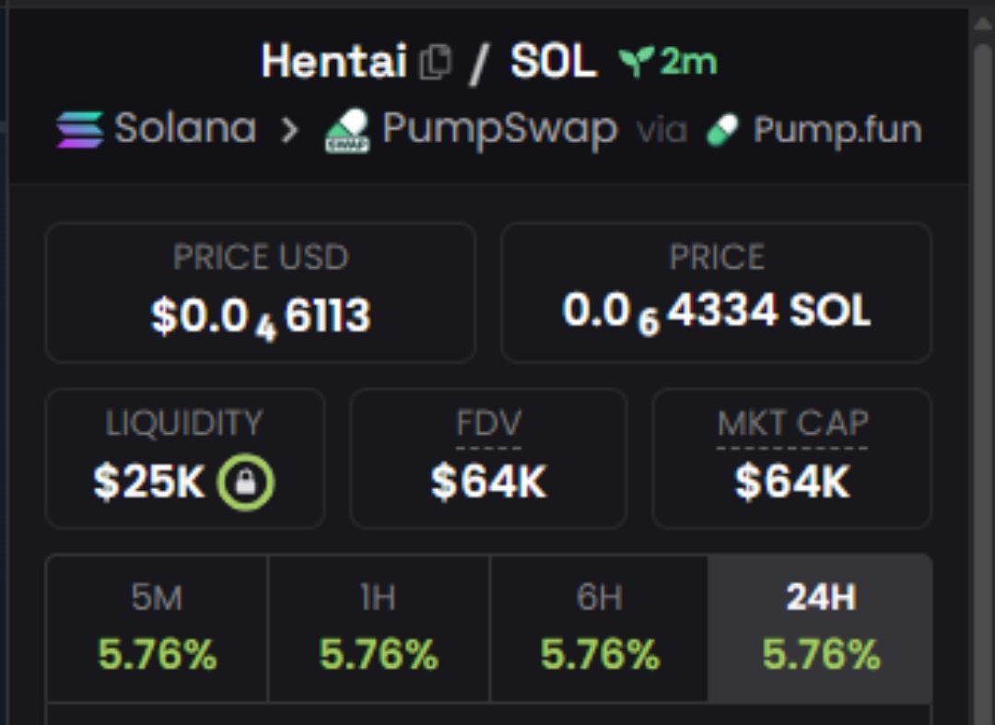
Task: Click the FDV dotted label
Action: 488,423
